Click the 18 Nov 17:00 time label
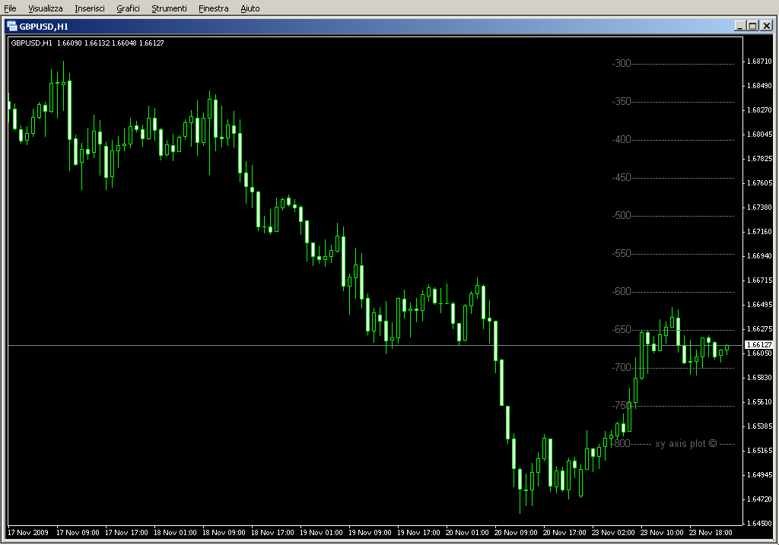 (x=272, y=533)
